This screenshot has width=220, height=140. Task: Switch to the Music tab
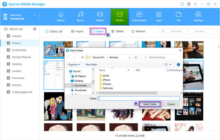80,17
